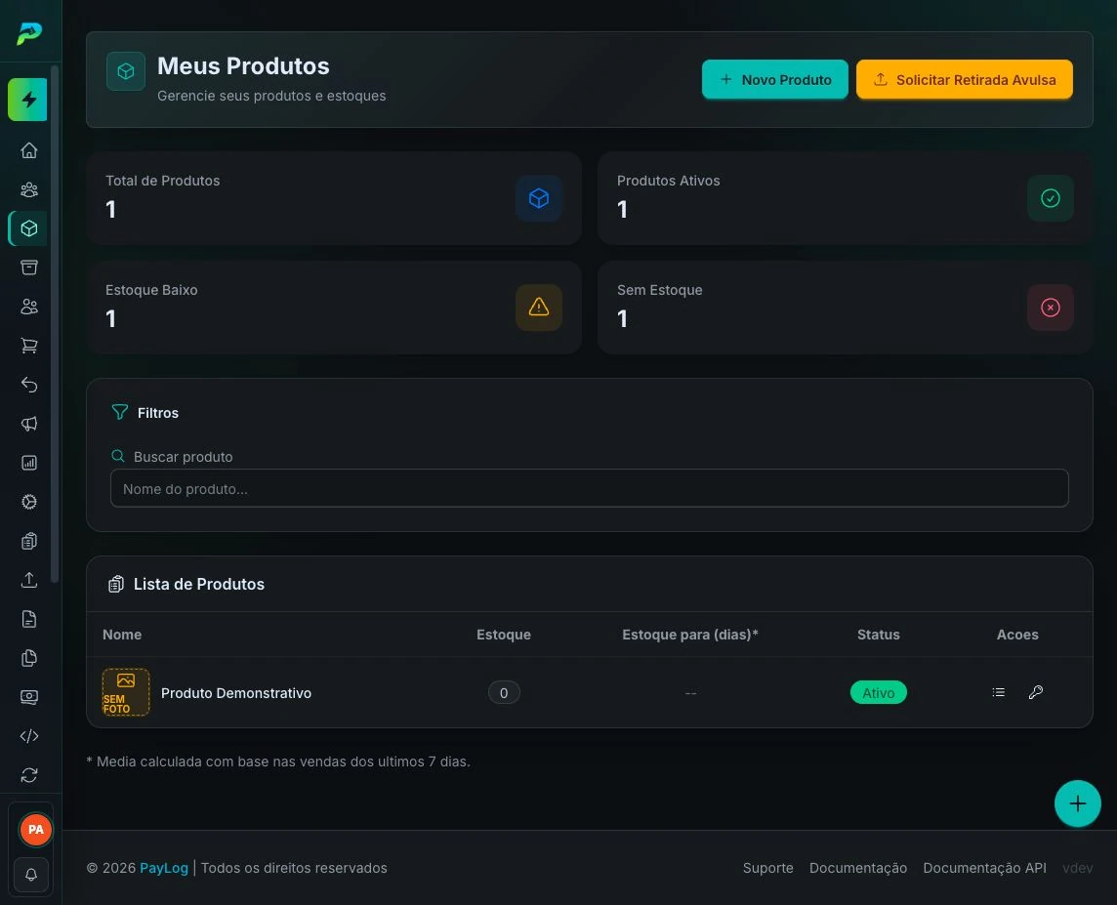Click the Nome column header
This screenshot has width=1117, height=905.
[122, 635]
